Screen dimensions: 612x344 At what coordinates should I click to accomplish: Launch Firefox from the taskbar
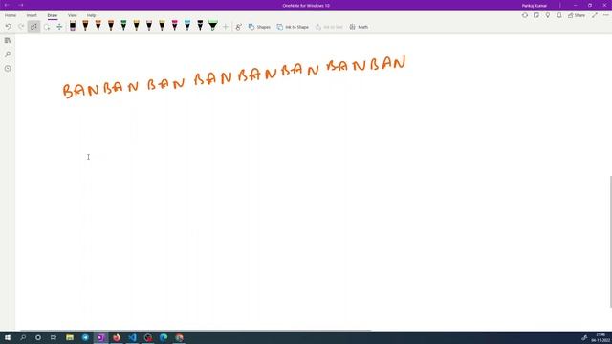pyautogui.click(x=117, y=337)
